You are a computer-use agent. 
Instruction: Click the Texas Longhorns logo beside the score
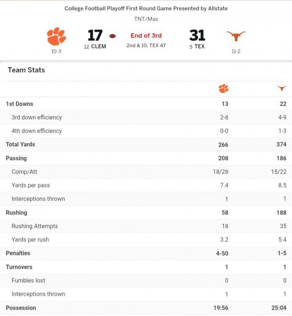coord(236,36)
